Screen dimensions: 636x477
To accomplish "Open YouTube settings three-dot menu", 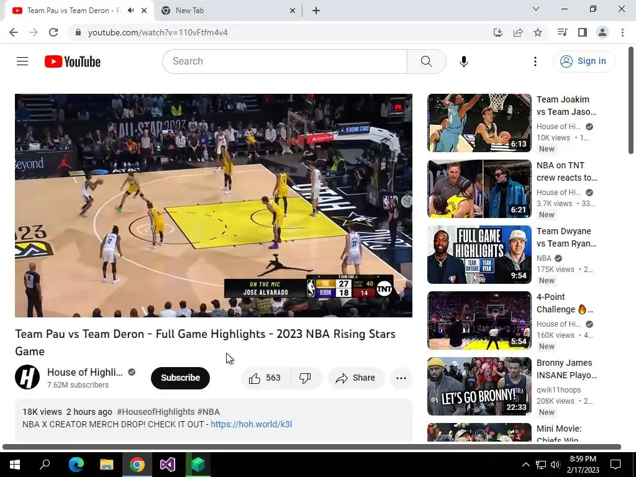I will coord(535,61).
